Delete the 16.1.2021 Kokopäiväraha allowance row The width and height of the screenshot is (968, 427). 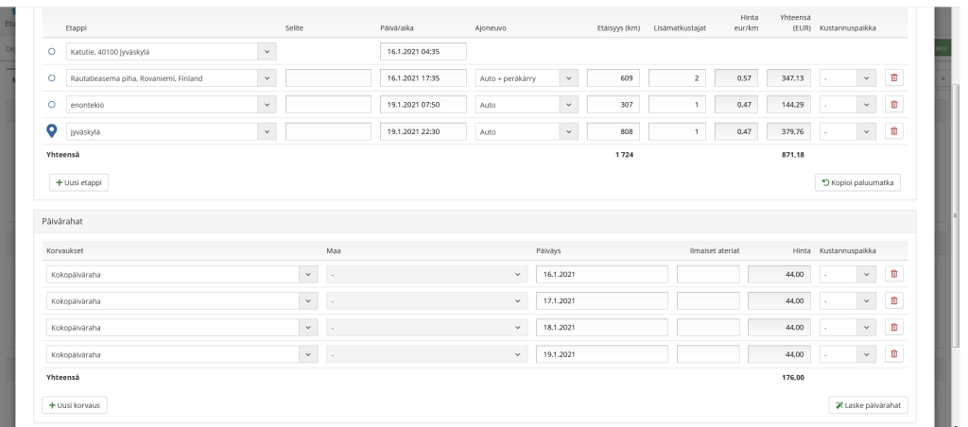[x=893, y=274]
